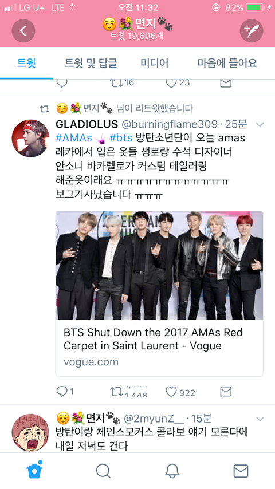Open the Search magnifier in bottom bar
This screenshot has height=489, width=275.
click(103, 471)
